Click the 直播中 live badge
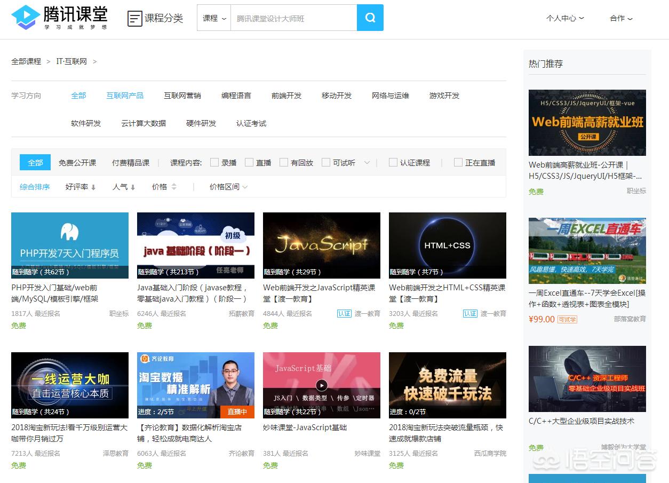Viewport: 669px width, 483px height. (x=237, y=411)
